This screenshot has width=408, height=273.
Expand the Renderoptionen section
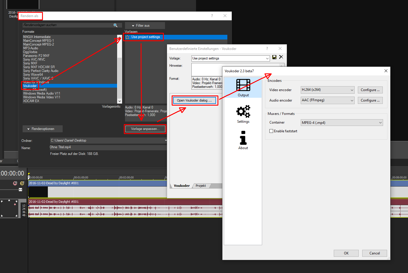click(42, 129)
